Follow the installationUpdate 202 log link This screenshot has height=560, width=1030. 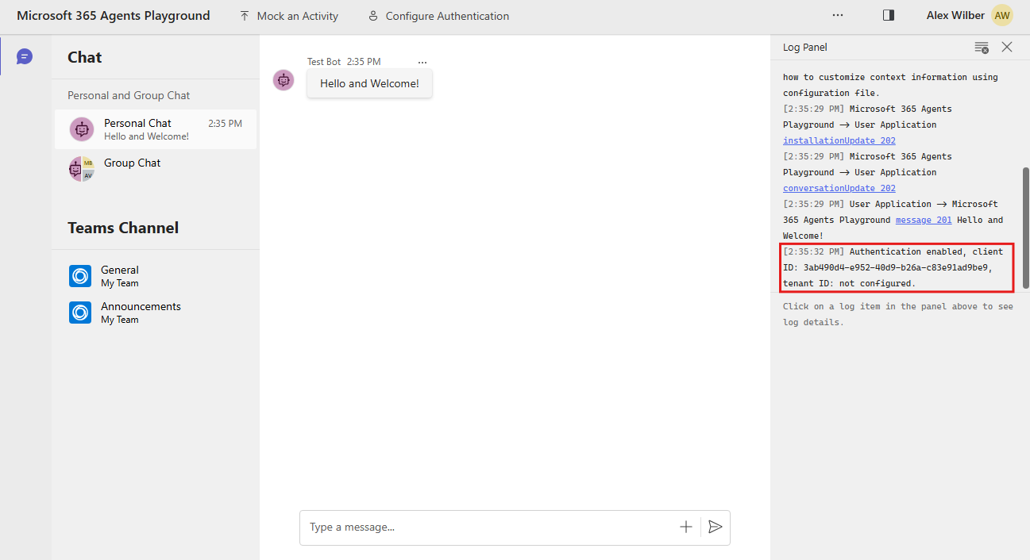(839, 140)
